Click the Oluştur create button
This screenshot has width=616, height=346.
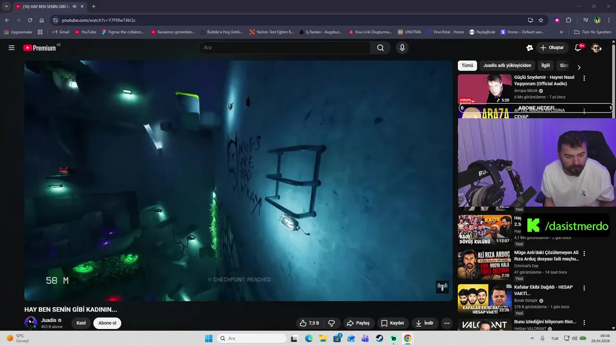click(x=552, y=48)
